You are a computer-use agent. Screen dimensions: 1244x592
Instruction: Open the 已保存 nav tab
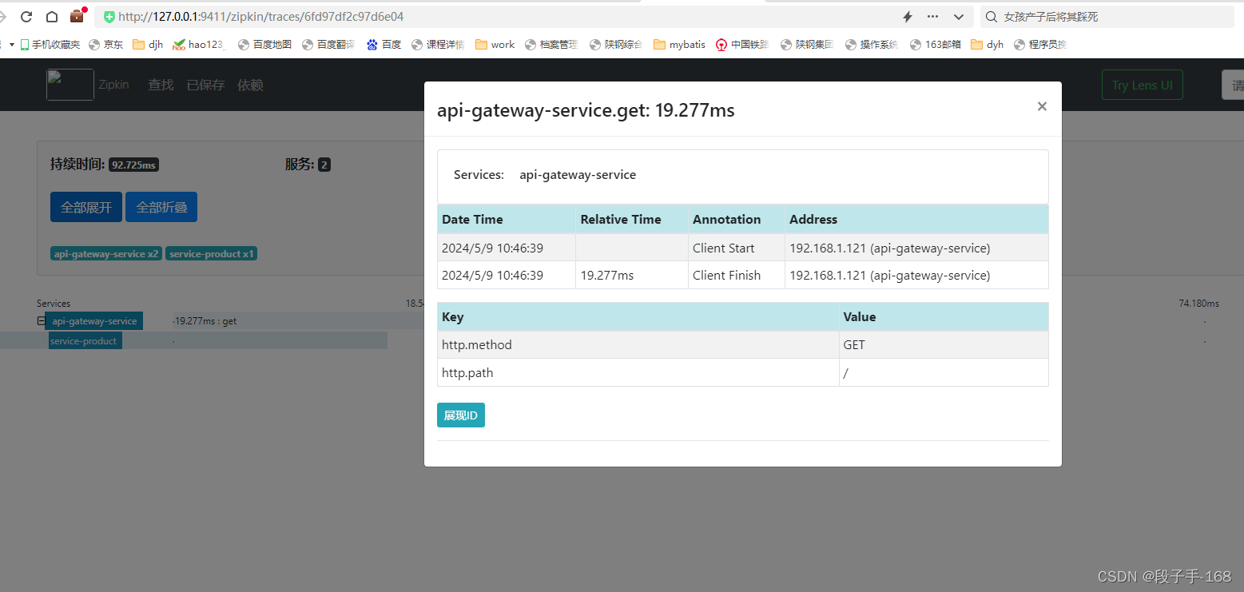(205, 85)
